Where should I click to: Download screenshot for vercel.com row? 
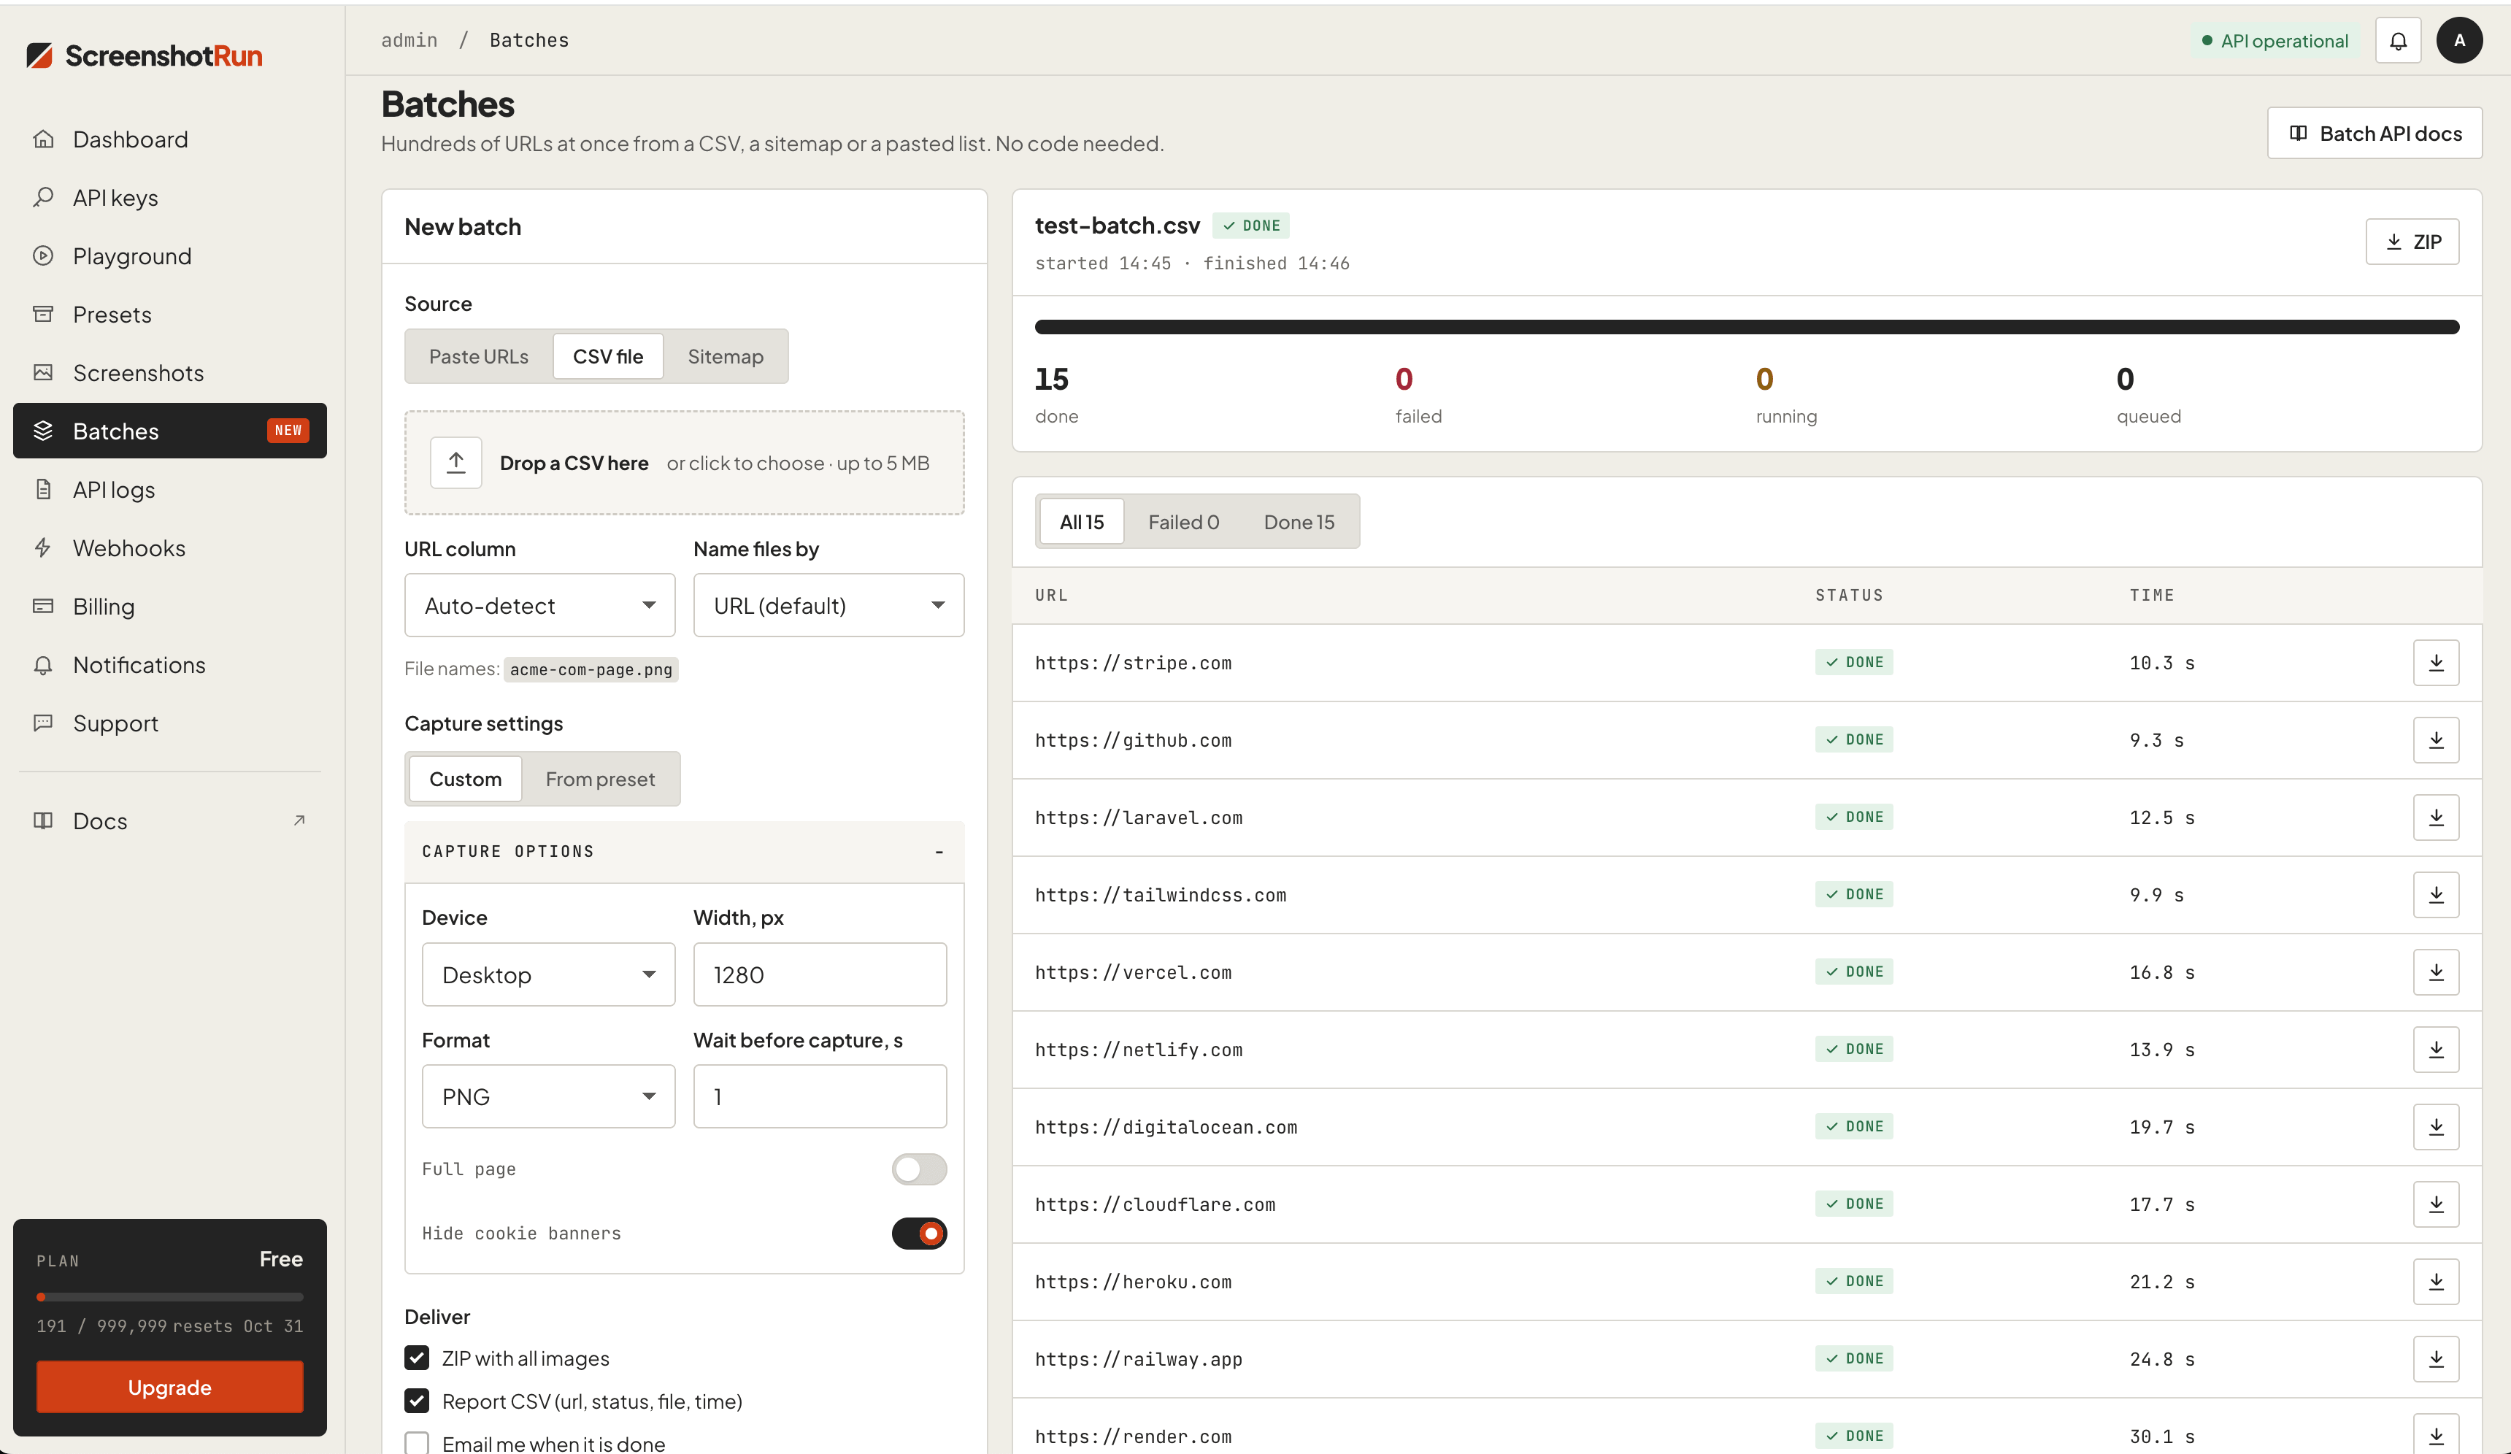2435,973
